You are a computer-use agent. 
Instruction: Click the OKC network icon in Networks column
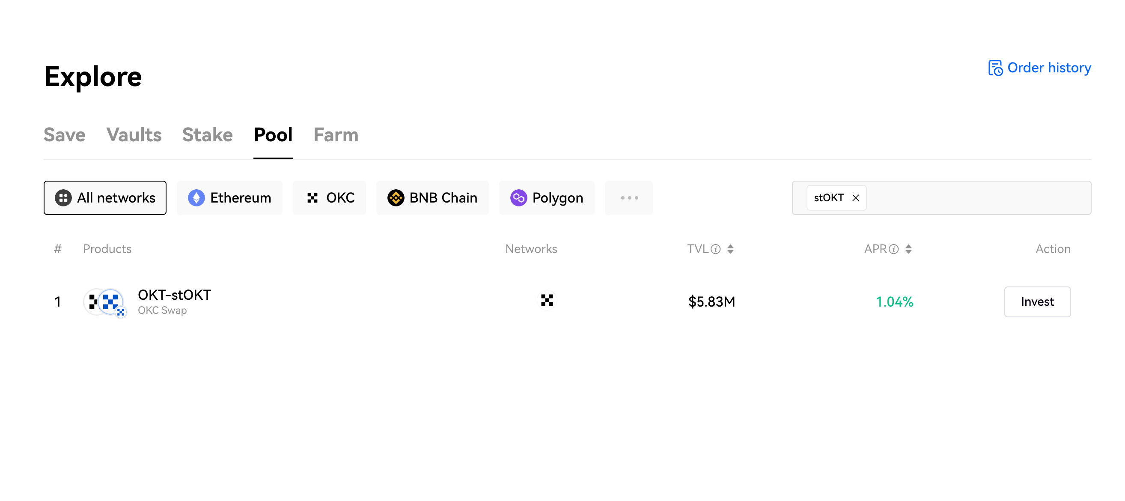[x=547, y=300]
